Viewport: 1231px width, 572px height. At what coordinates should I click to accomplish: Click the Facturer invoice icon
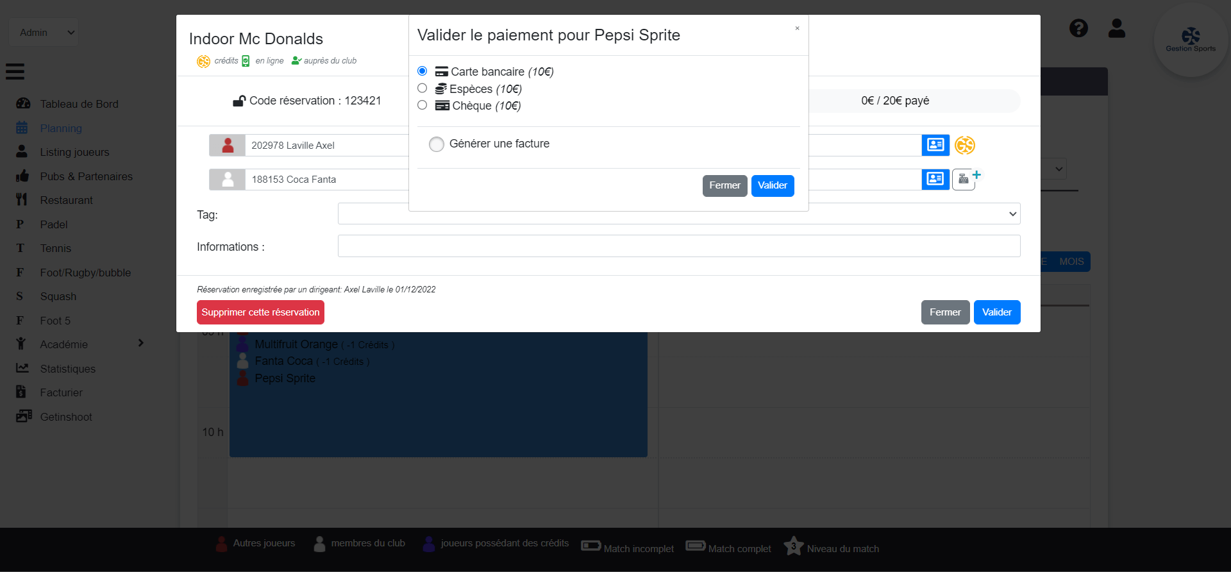[x=21, y=392]
